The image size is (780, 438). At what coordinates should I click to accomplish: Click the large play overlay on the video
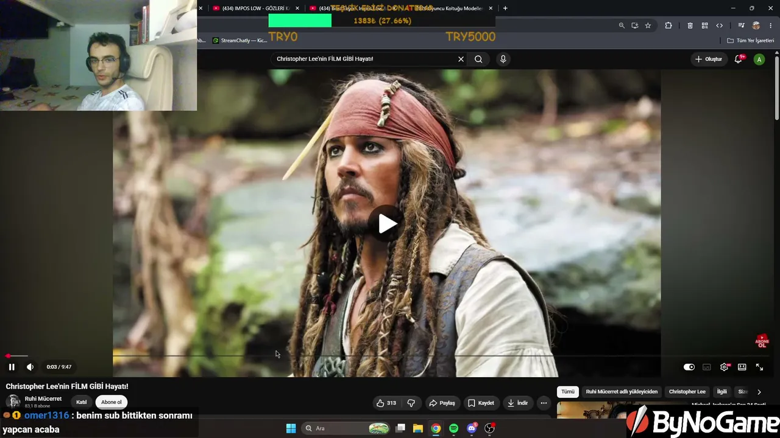[387, 223]
